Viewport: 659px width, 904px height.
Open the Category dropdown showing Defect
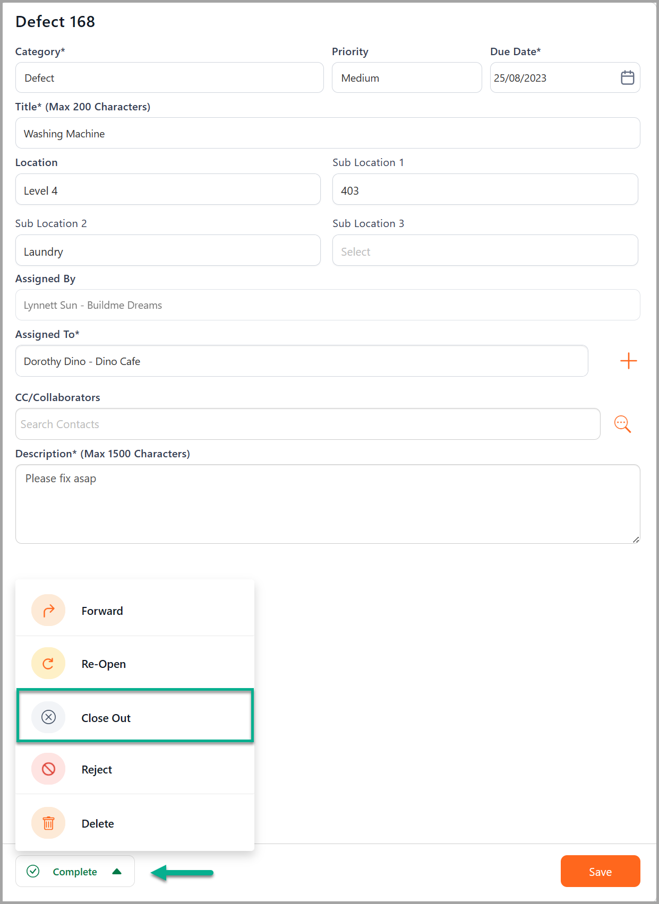[169, 77]
